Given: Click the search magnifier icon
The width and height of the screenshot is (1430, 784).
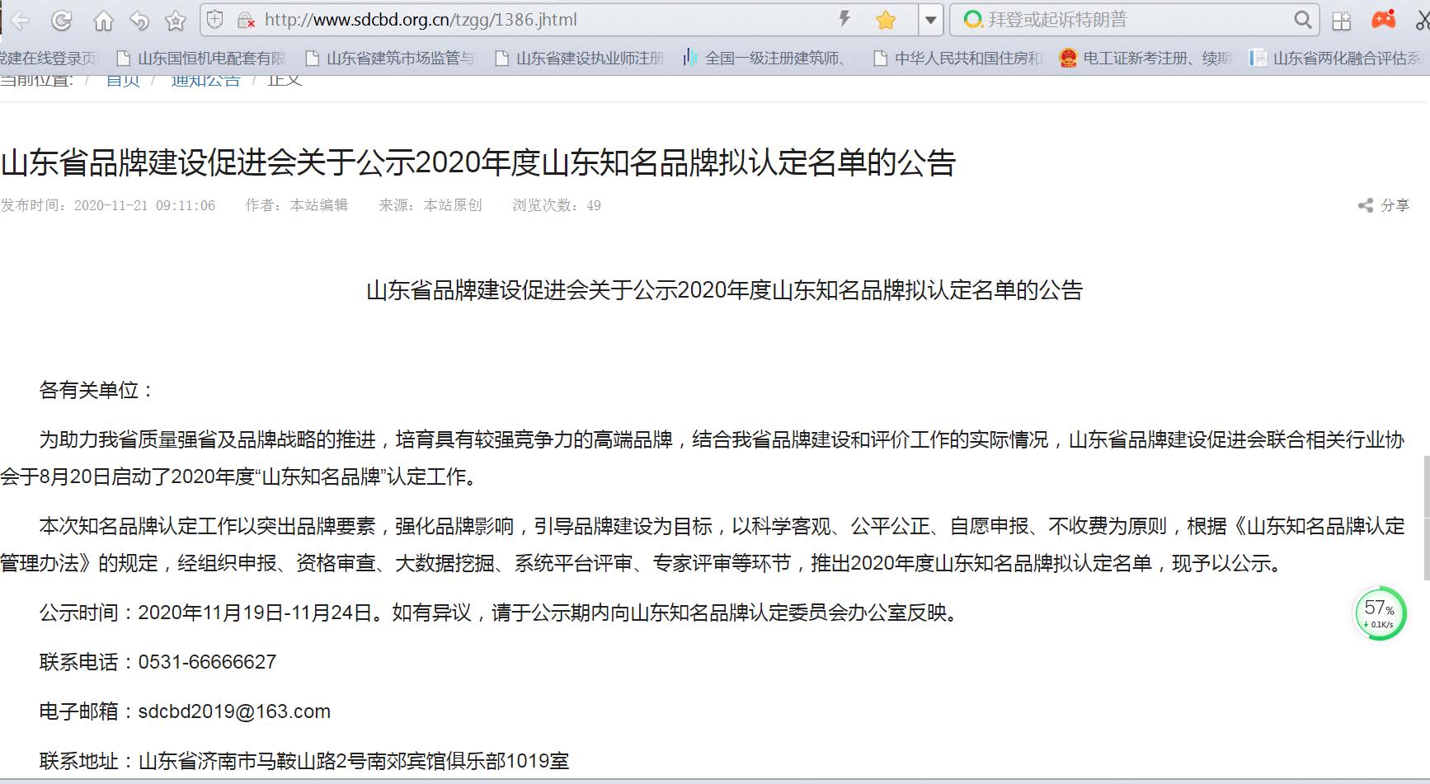Looking at the screenshot, I should pos(1302,20).
